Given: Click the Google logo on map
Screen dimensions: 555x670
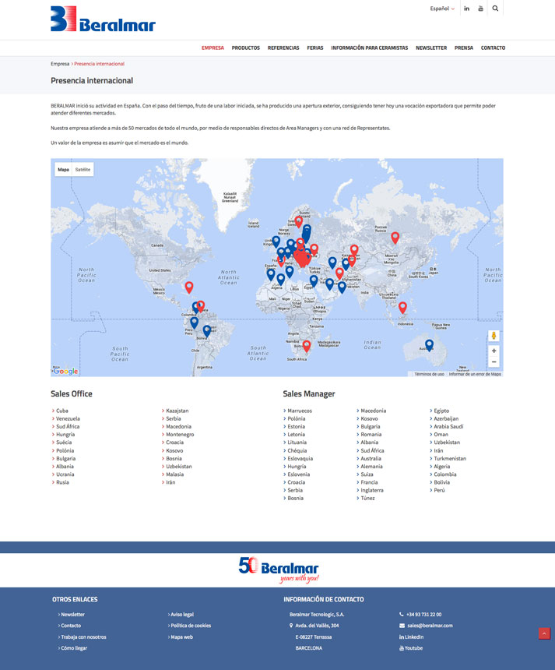Looking at the screenshot, I should [65, 372].
